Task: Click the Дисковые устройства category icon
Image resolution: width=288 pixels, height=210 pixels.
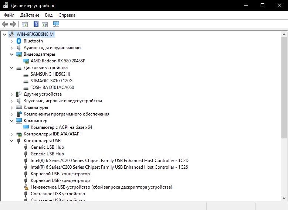Action: coord(19,68)
